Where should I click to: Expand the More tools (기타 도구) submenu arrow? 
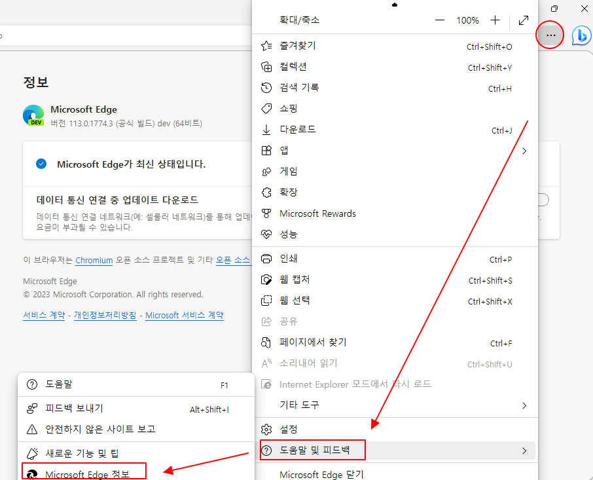point(524,405)
